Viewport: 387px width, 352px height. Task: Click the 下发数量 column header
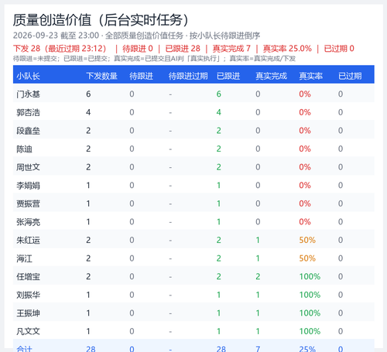102,76
